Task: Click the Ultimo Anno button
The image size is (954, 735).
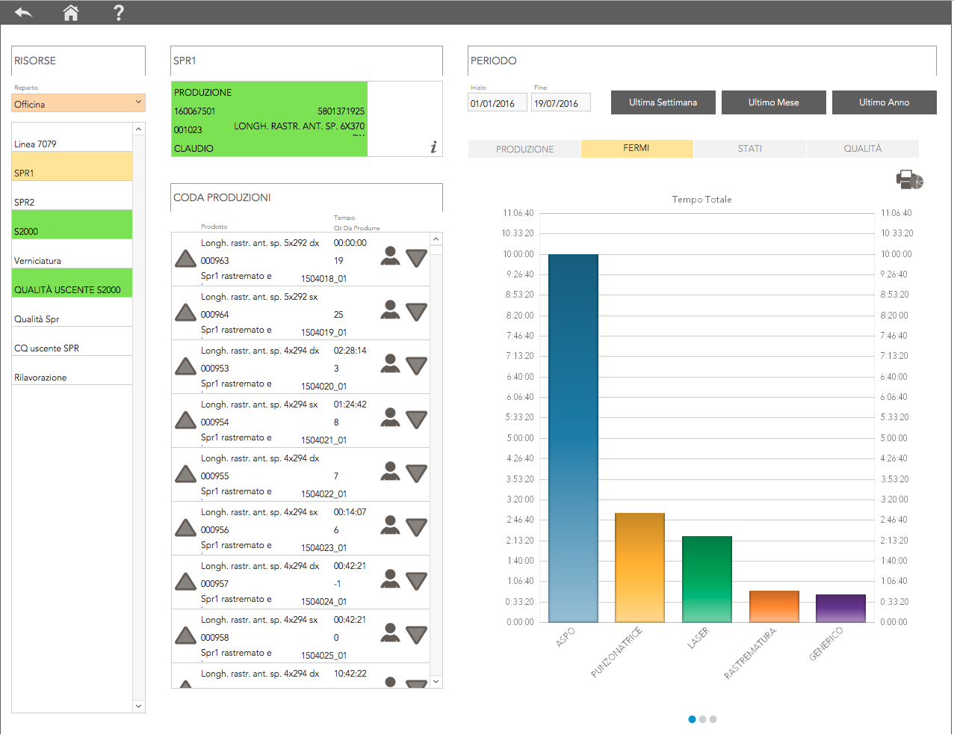Action: [x=884, y=102]
